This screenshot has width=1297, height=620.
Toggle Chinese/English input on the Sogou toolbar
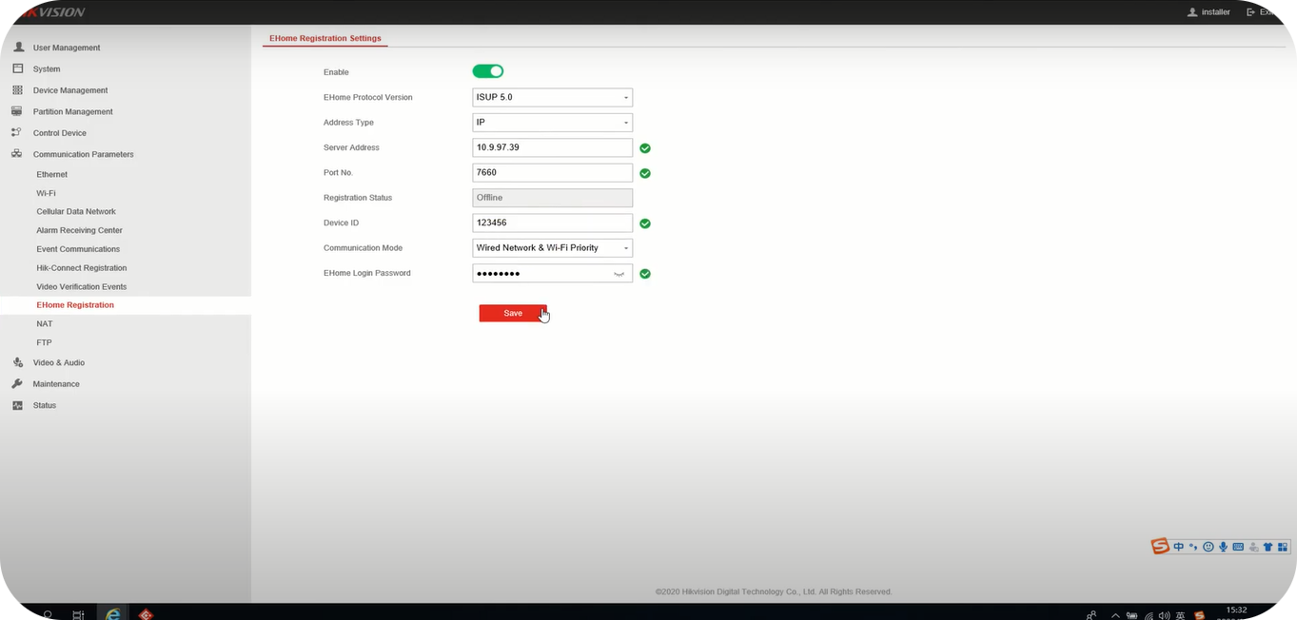point(1178,547)
